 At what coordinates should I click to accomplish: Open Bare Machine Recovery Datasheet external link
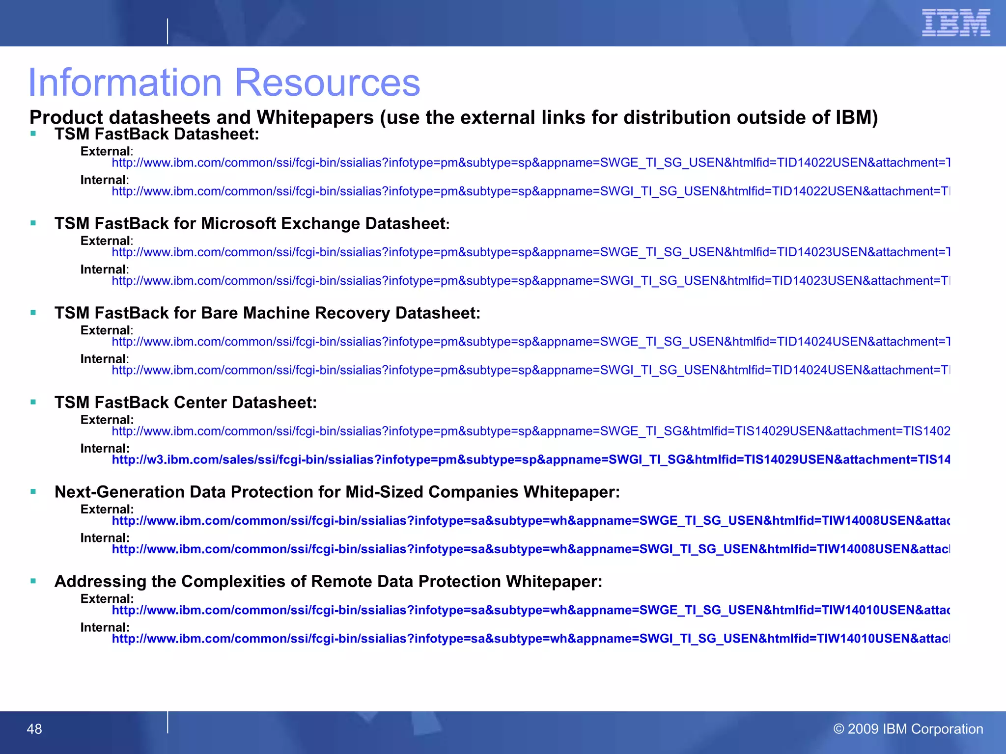tap(531, 342)
